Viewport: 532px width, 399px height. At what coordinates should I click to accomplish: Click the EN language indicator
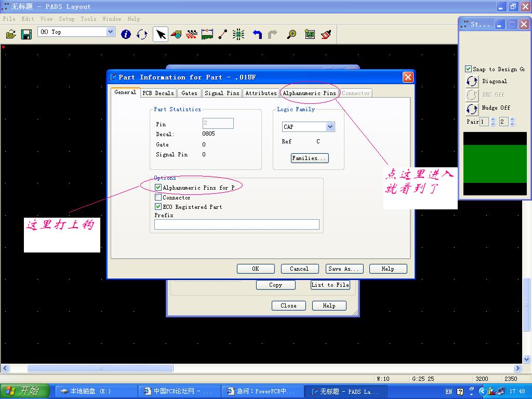[x=448, y=392]
